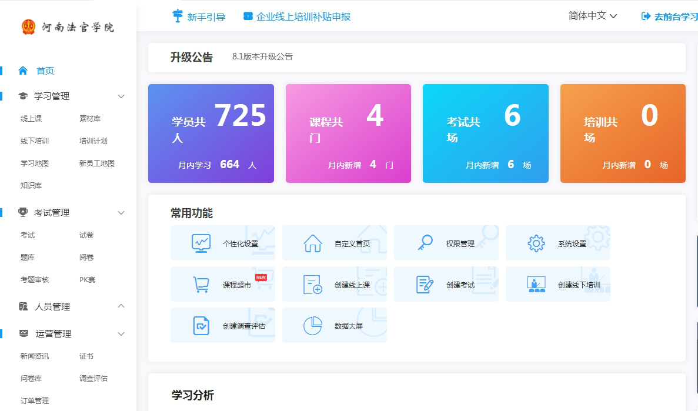Open 线上课 under 学习管理
The height and width of the screenshot is (411, 698).
point(31,118)
